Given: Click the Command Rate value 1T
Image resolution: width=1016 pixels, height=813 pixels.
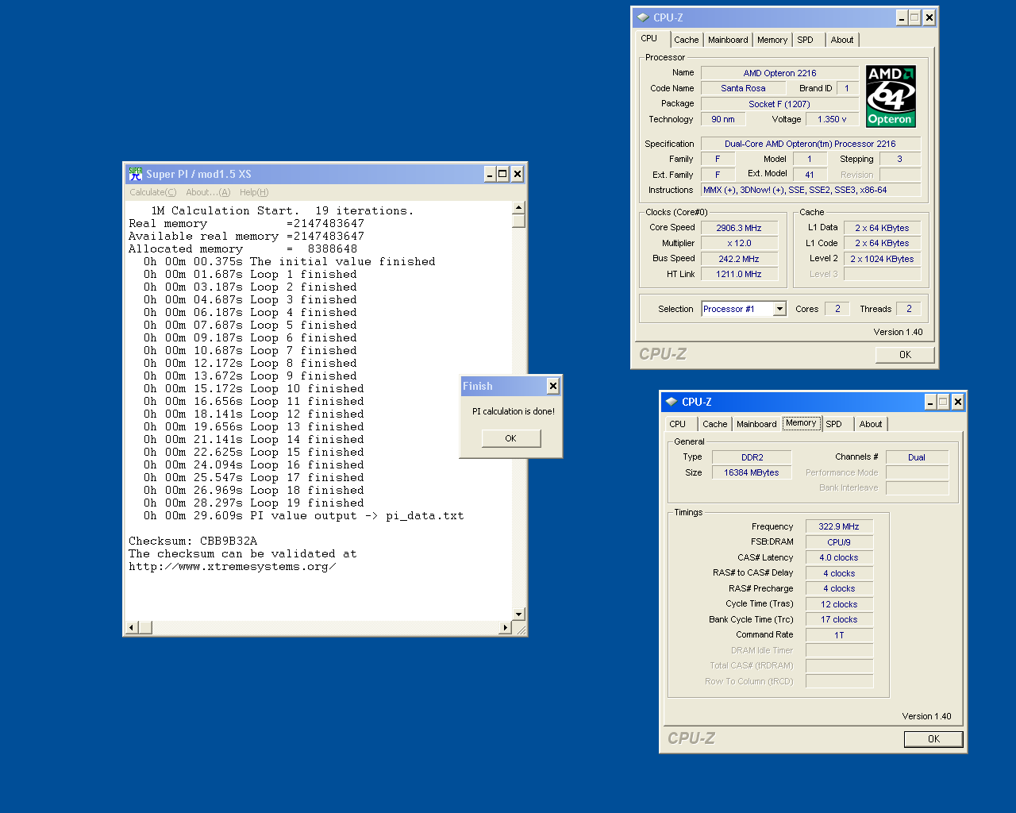Looking at the screenshot, I should [x=839, y=635].
